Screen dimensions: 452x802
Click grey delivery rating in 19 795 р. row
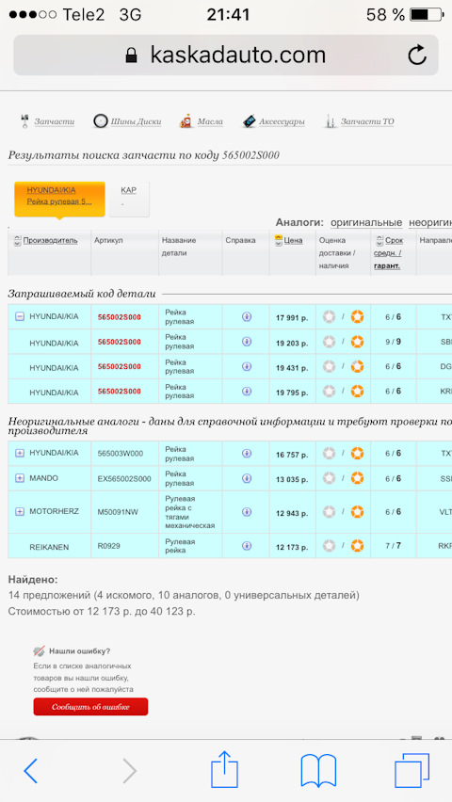click(x=330, y=392)
